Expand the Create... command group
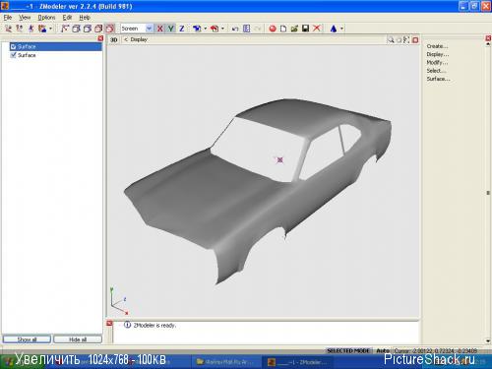Screen dimensions: 492x369 point(437,46)
